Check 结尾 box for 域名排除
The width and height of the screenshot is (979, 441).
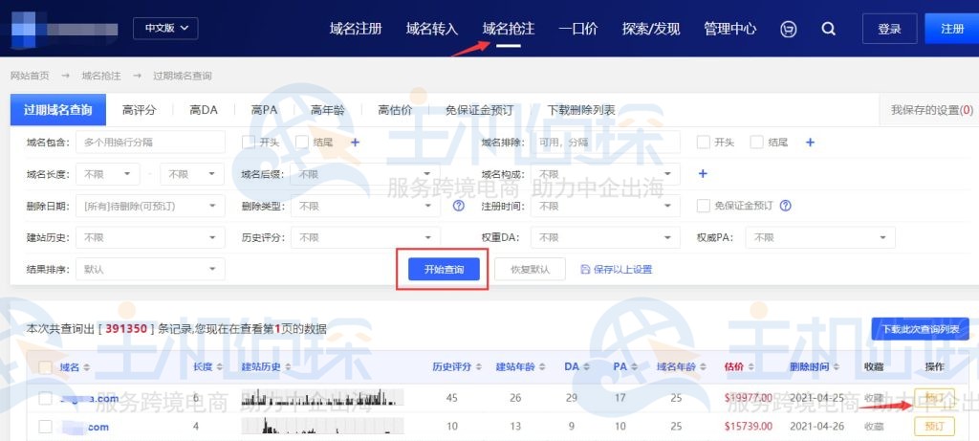757,143
